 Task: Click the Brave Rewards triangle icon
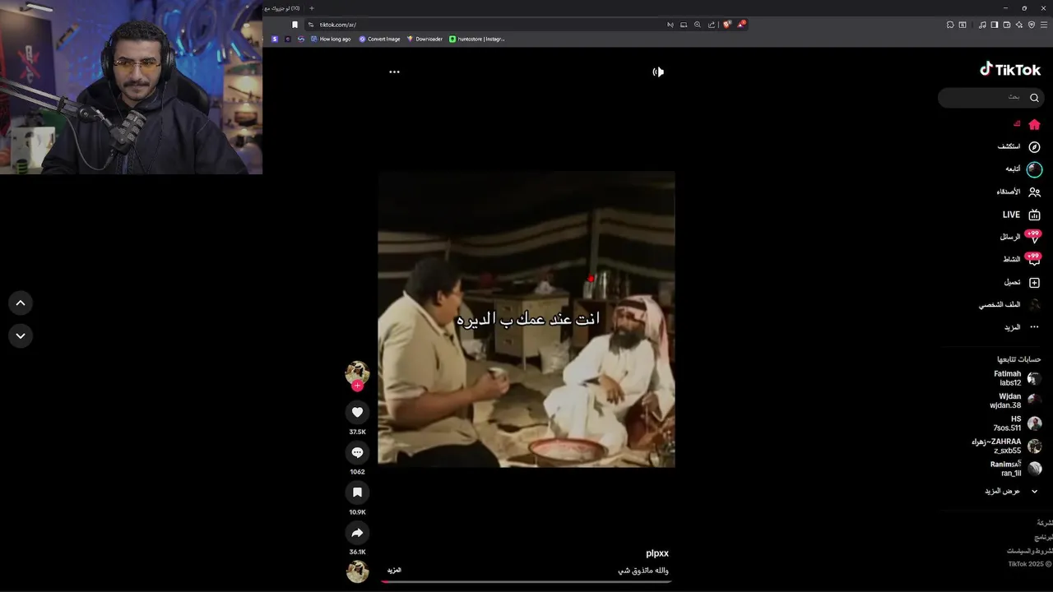click(740, 25)
